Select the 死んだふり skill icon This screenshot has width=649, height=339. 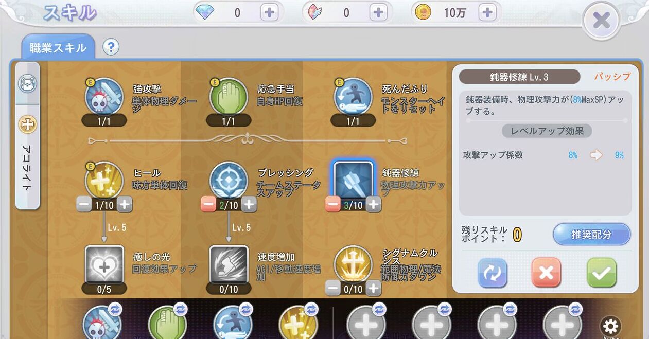tap(353, 97)
